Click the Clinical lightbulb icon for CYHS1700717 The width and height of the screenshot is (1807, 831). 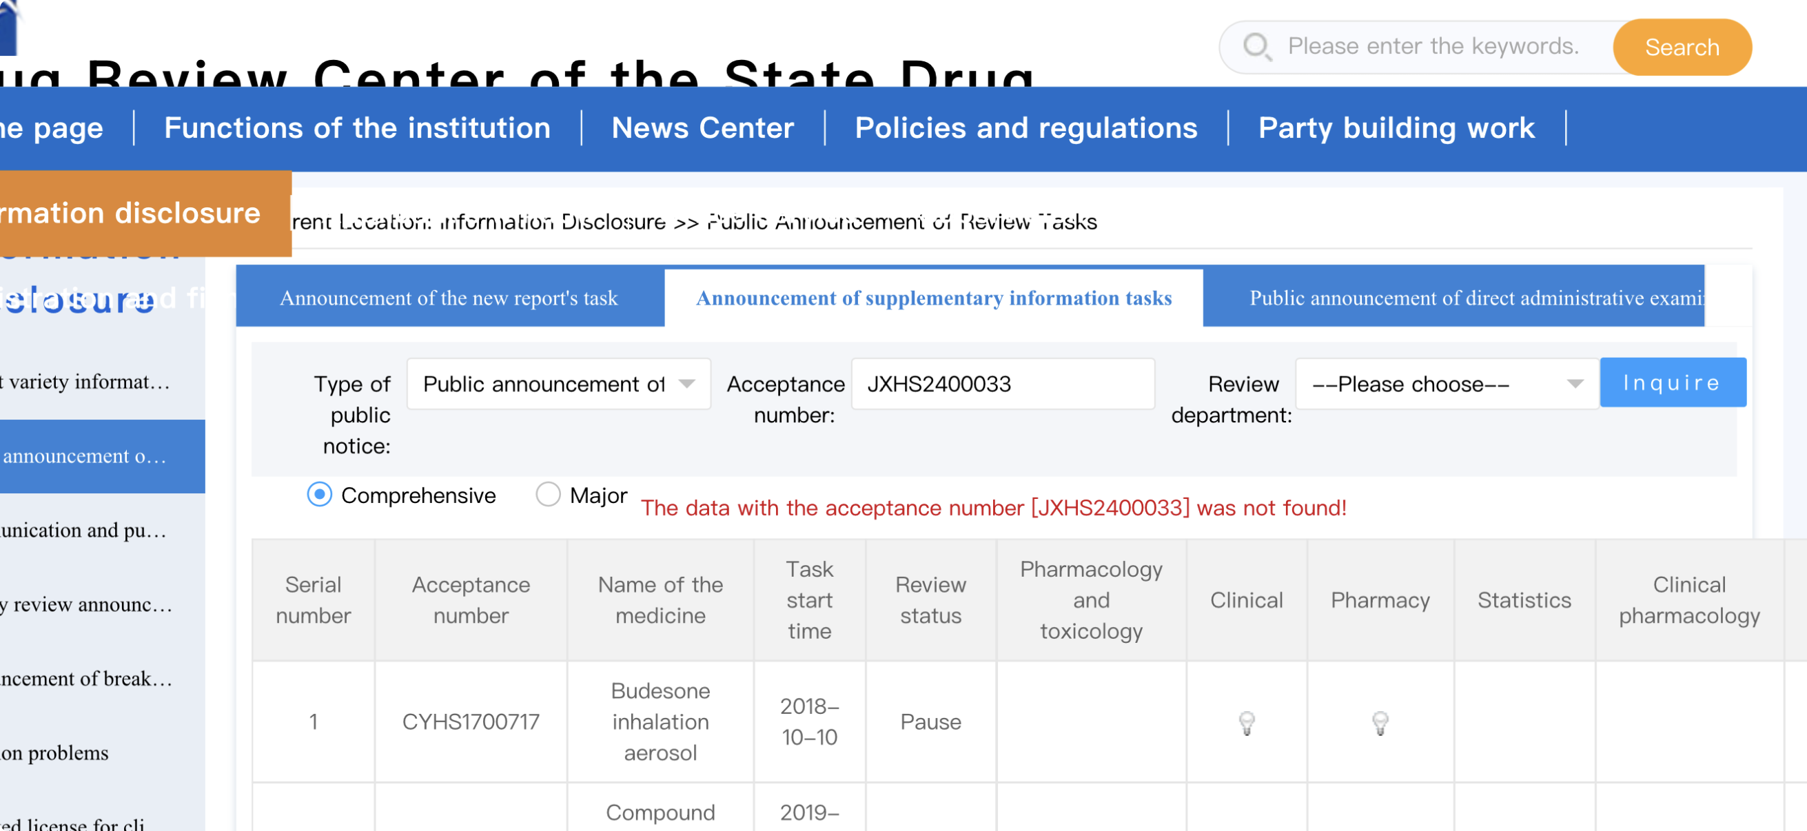click(1247, 722)
